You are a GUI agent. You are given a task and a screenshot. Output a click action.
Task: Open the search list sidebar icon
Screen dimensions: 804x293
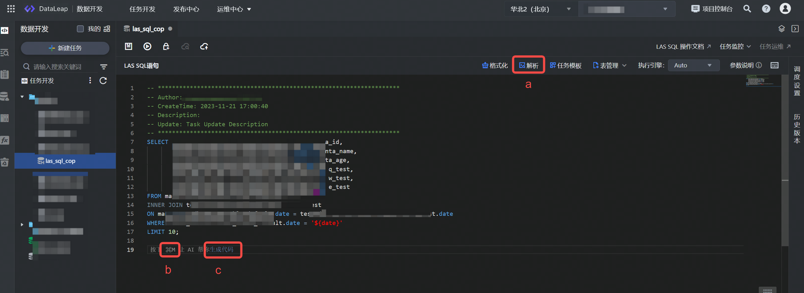(x=5, y=53)
